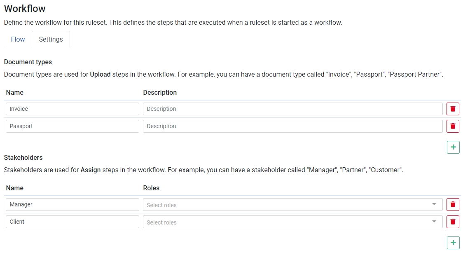
Task: Click the dropdown arrow in Client's row
Action: (434, 222)
